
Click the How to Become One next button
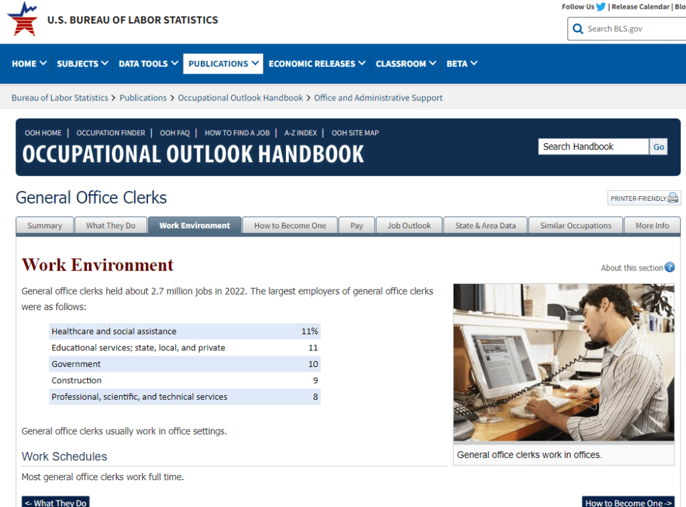(x=628, y=502)
